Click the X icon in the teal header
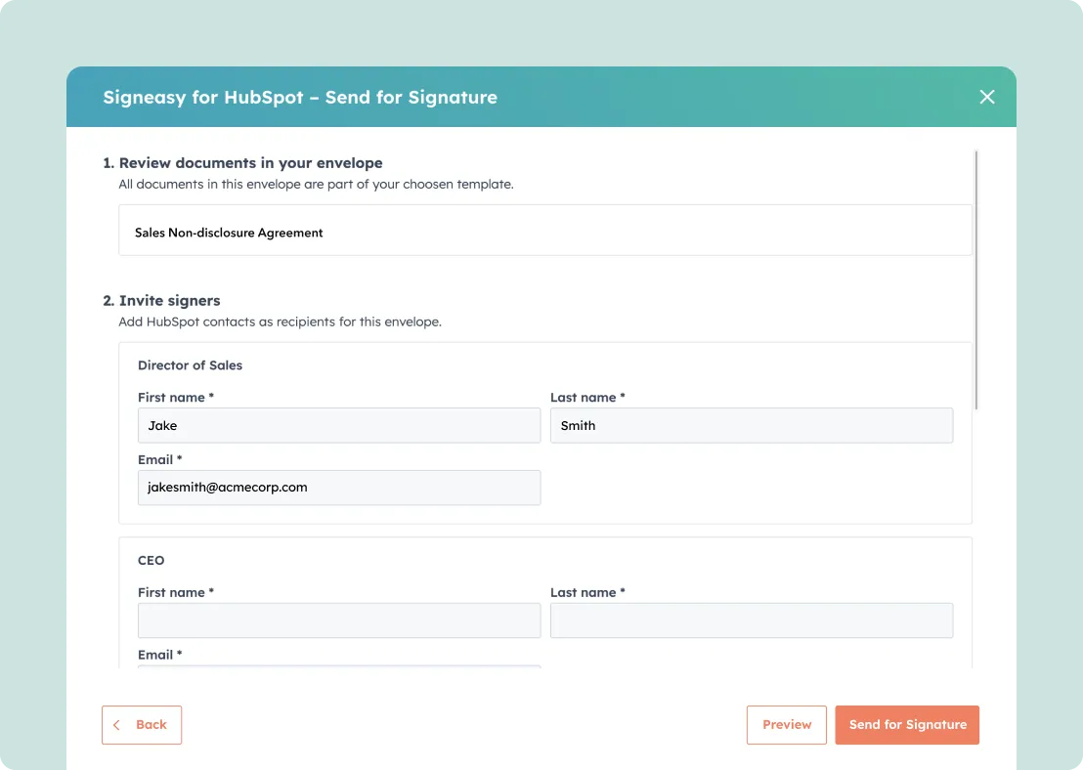Viewport: 1083px width, 770px height. click(x=986, y=97)
